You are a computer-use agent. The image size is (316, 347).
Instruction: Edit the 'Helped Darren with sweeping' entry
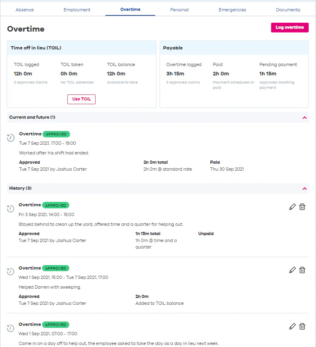coord(293,270)
